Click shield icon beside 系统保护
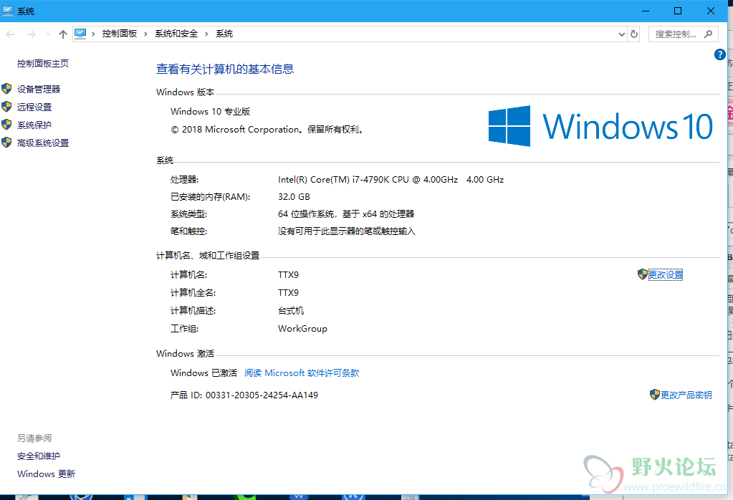The image size is (733, 500). [x=6, y=125]
